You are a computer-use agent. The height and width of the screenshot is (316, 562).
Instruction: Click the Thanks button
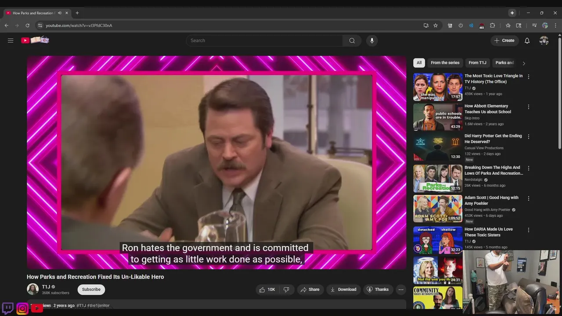(x=378, y=289)
